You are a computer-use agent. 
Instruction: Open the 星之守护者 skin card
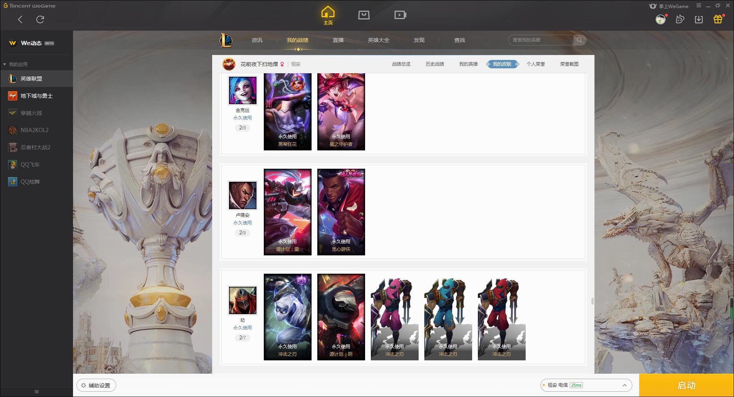point(341,112)
